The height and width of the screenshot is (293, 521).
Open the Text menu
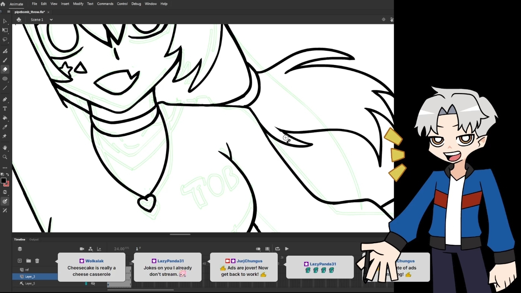click(90, 4)
